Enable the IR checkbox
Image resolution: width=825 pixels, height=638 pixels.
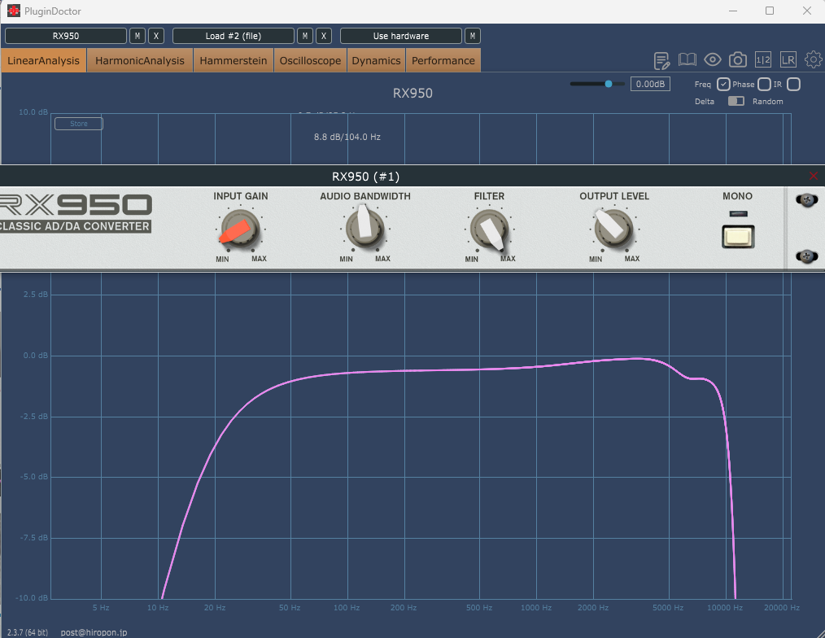pos(794,84)
